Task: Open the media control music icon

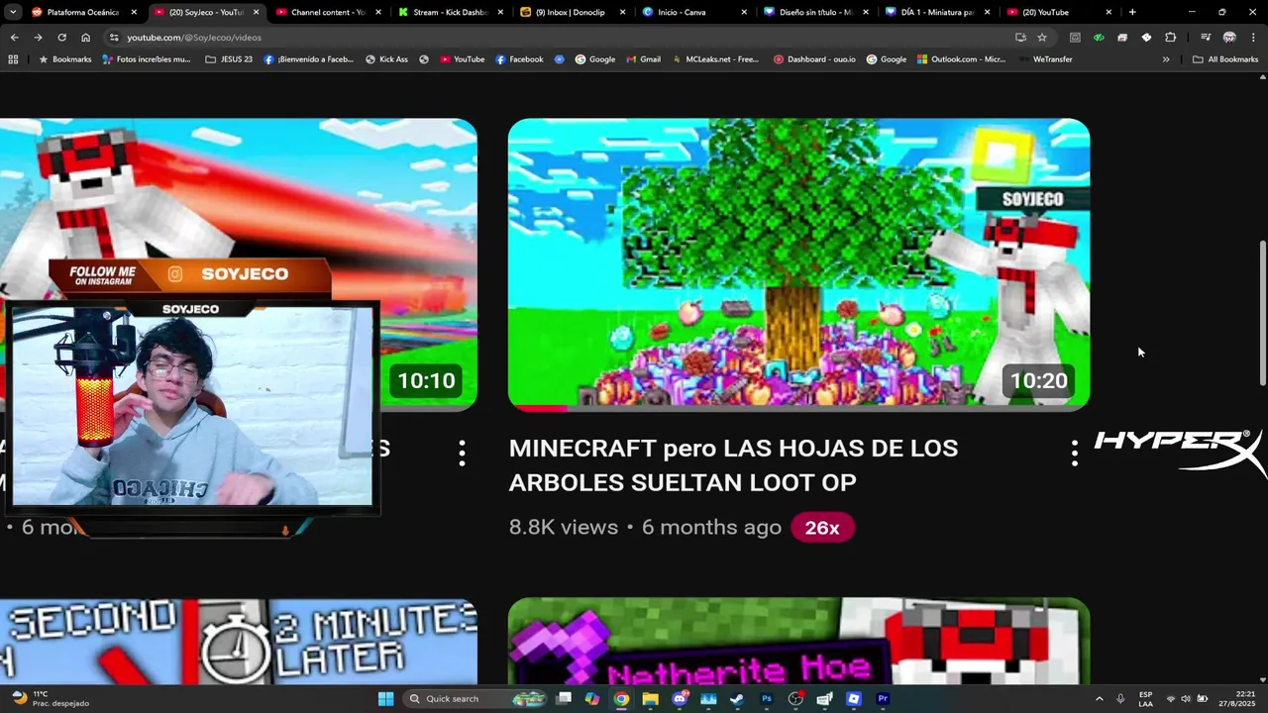Action: click(1206, 37)
